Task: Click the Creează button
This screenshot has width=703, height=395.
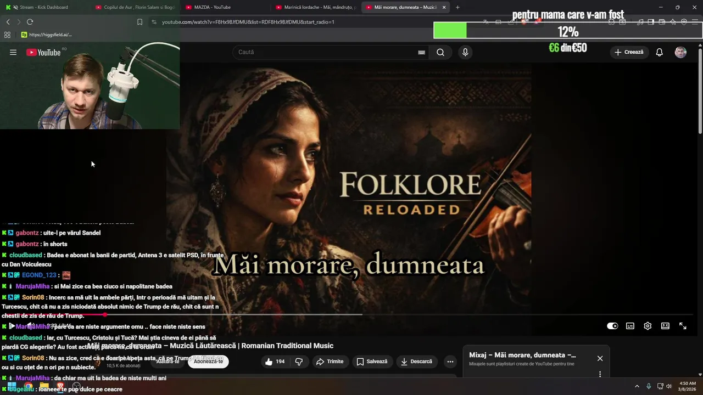Action: 629,52
